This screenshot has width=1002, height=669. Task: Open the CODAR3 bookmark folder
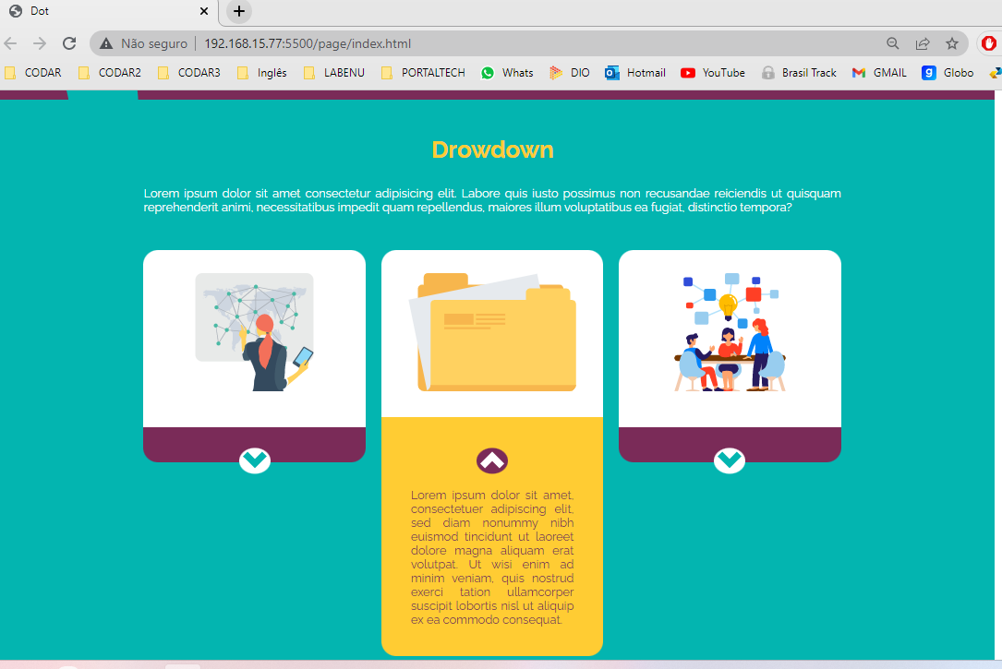(x=189, y=73)
